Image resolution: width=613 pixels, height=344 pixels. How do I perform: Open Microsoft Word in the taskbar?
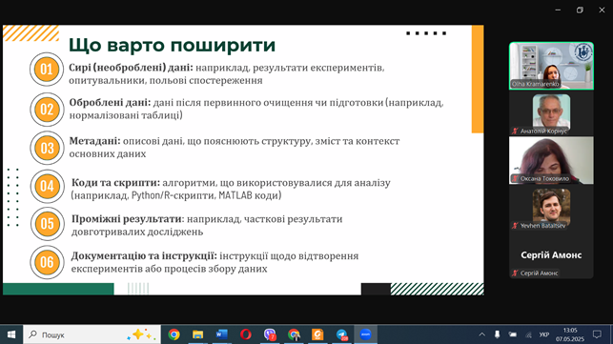222,334
